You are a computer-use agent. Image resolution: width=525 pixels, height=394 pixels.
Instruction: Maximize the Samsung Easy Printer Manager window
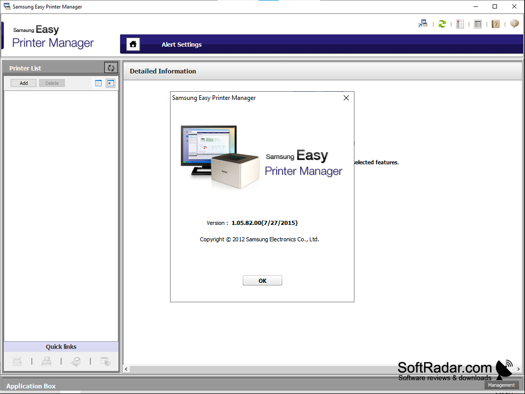pos(495,6)
